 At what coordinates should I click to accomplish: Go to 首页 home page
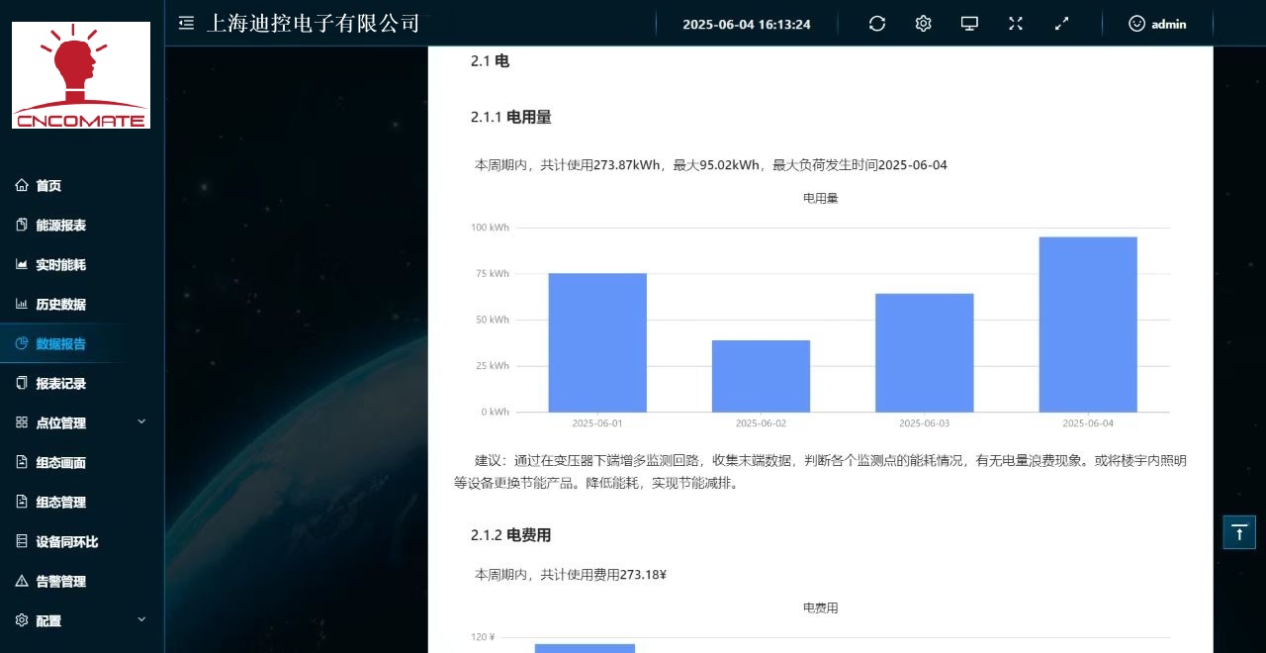pos(48,186)
